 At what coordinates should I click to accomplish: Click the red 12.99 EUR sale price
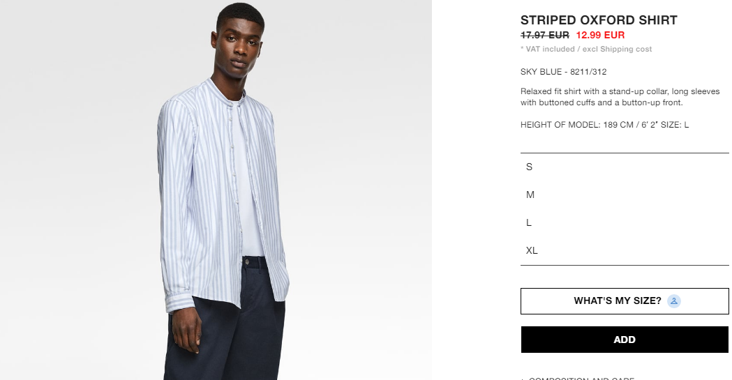click(x=600, y=35)
